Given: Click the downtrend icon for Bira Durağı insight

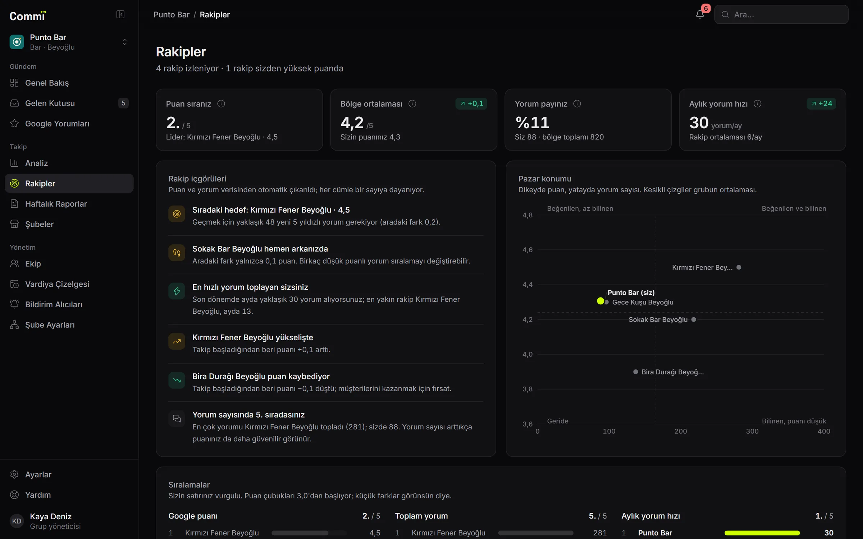Looking at the screenshot, I should 177,380.
